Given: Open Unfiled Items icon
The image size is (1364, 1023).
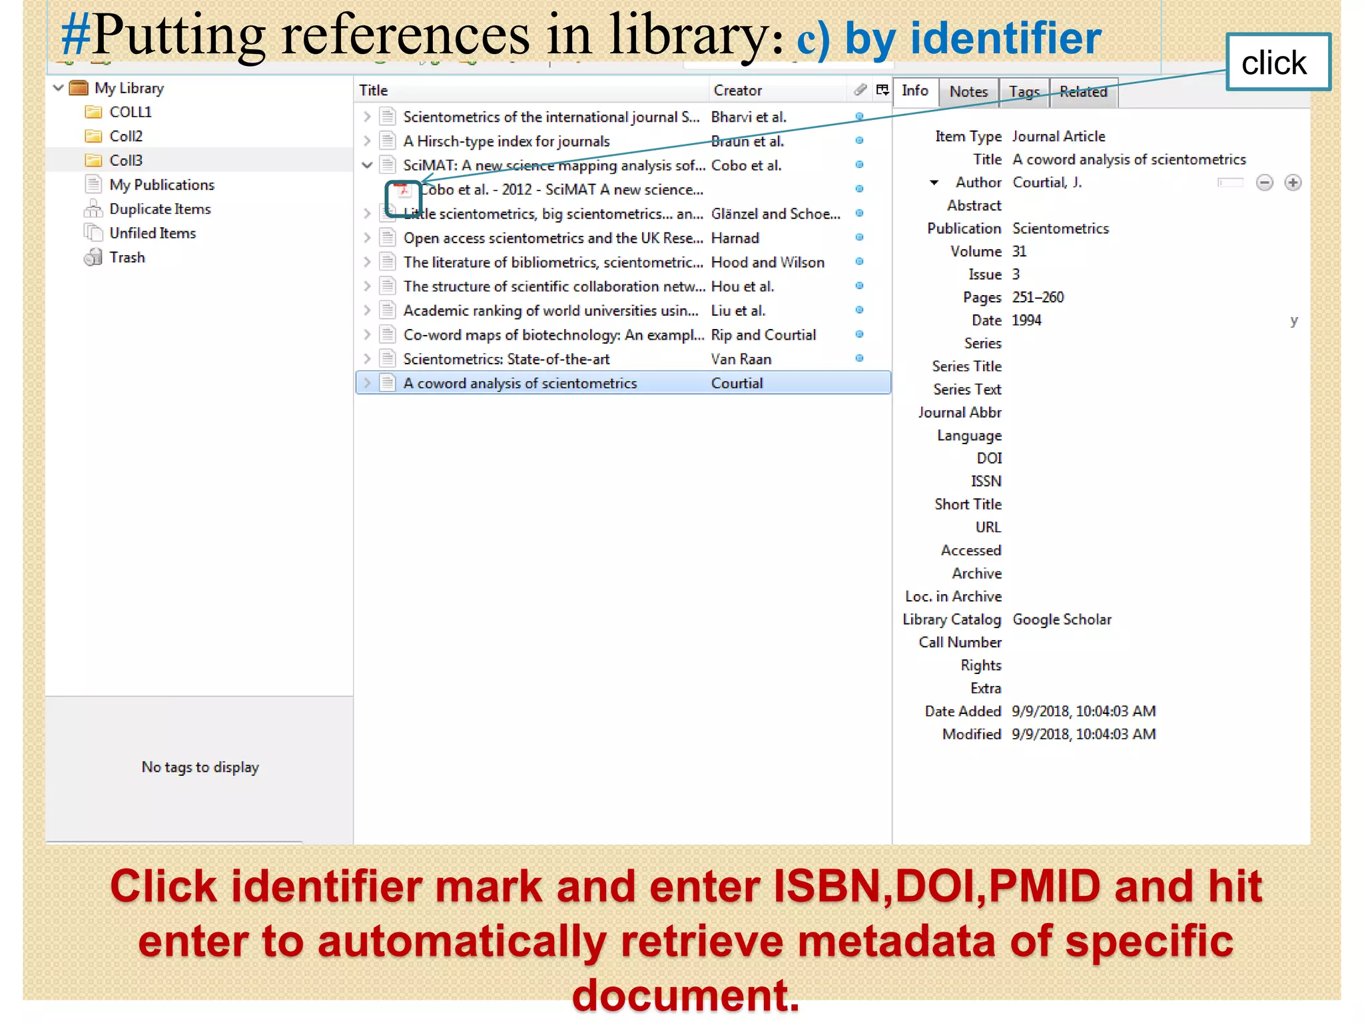Looking at the screenshot, I should tap(93, 233).
